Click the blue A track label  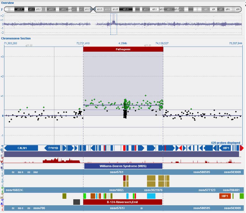2,204
